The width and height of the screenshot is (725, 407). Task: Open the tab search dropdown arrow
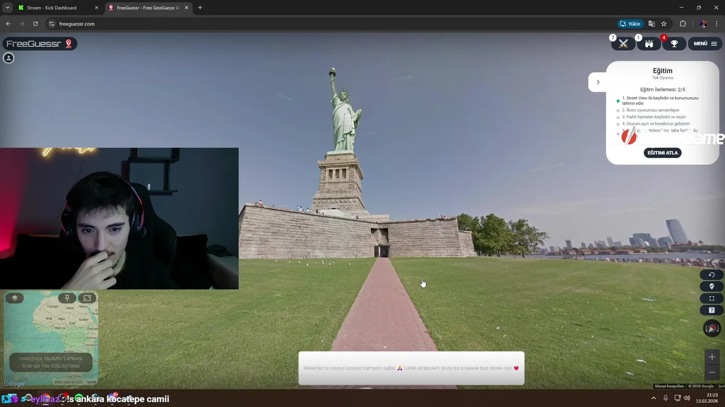pos(7,8)
